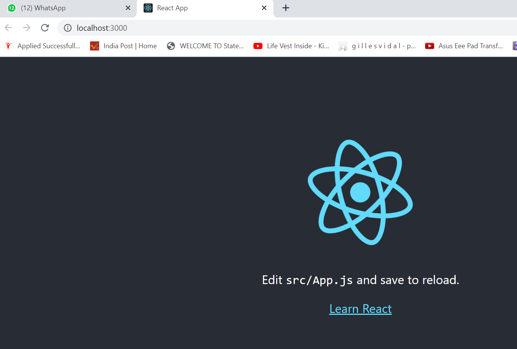
Task: Click the Asus Eee Pad YouTube icon
Action: (x=430, y=46)
